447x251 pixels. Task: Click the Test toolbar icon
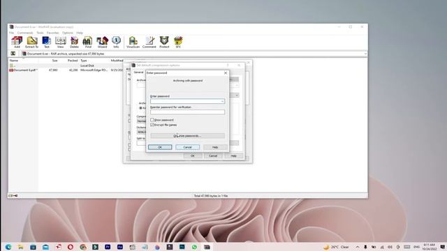tap(47, 42)
